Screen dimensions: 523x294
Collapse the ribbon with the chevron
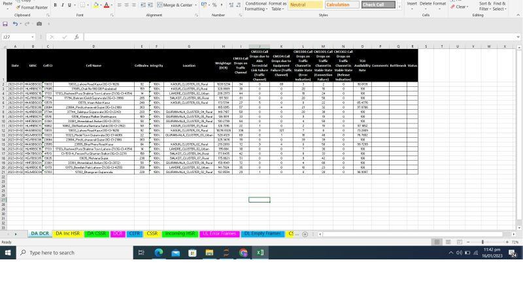click(x=518, y=15)
